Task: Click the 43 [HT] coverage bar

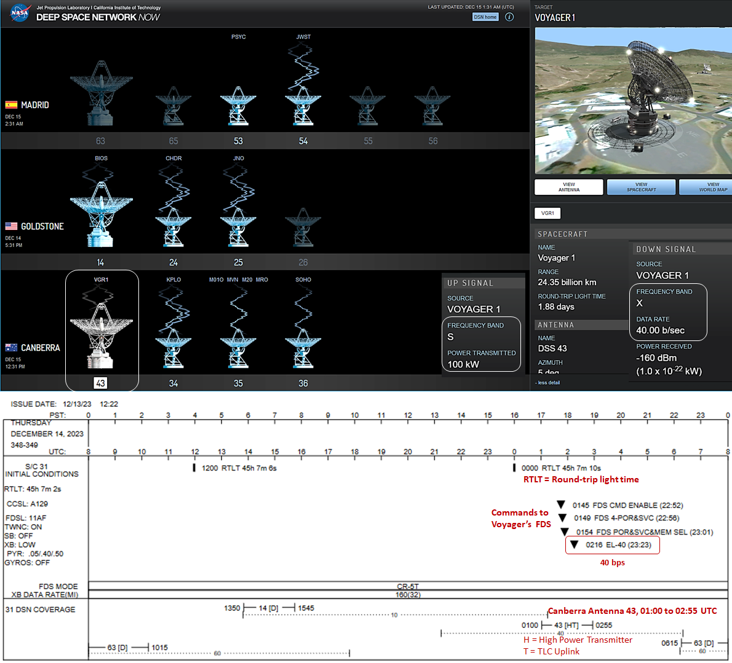Action: pyautogui.click(x=566, y=625)
